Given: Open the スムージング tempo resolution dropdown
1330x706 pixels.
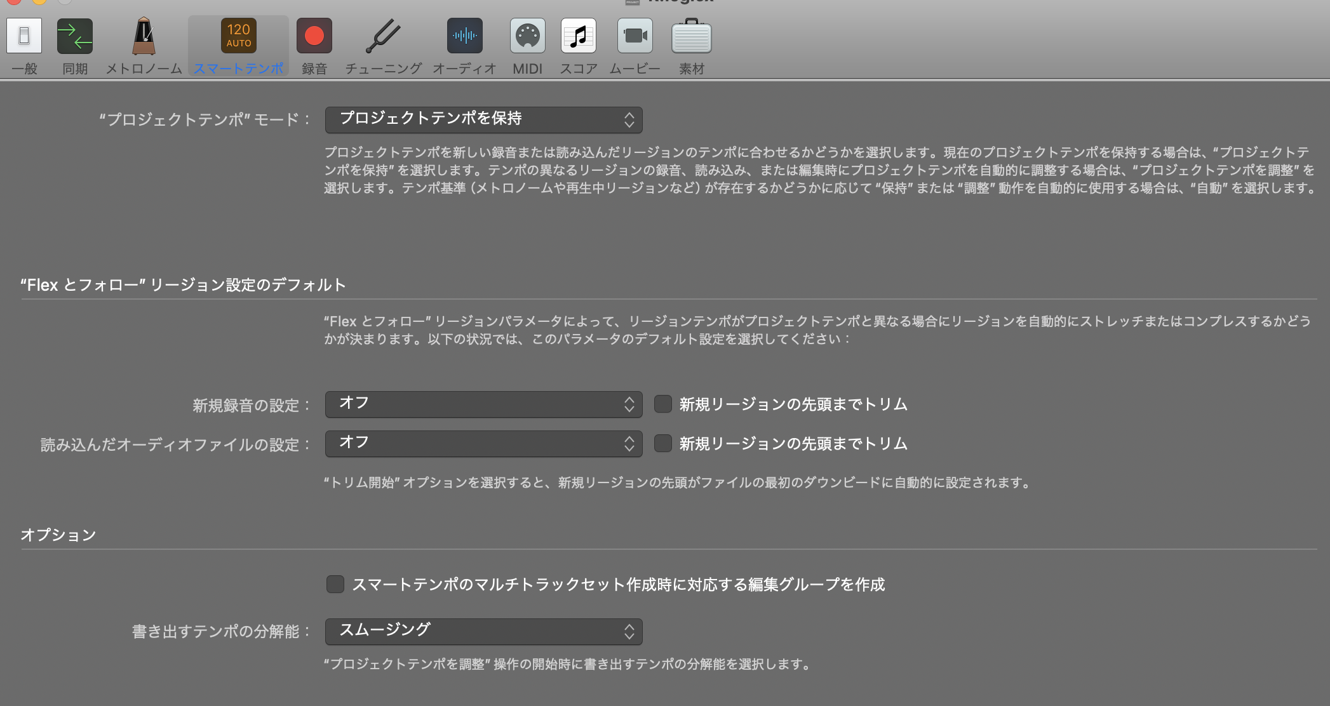Looking at the screenshot, I should pos(483,631).
